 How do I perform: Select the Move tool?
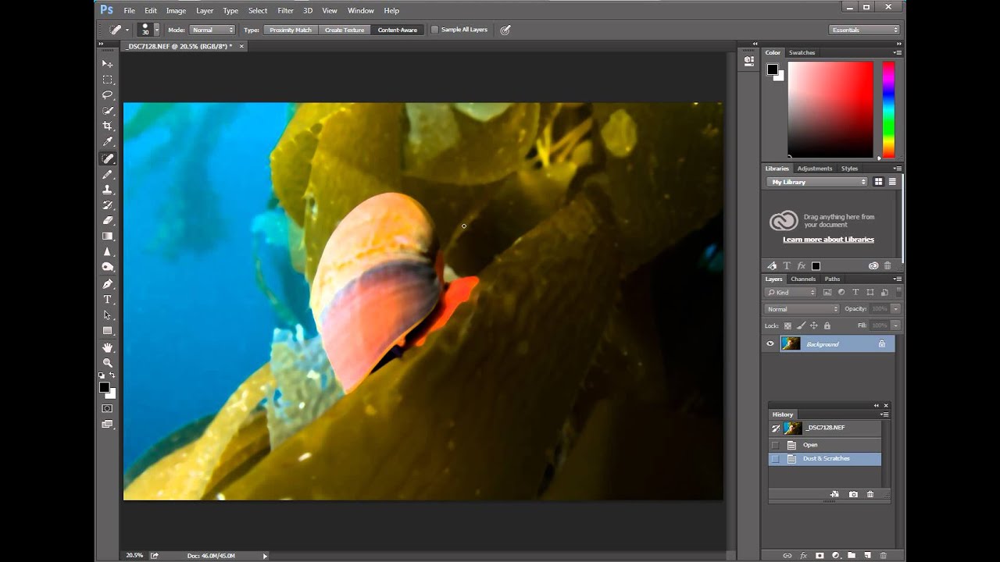[x=108, y=64]
